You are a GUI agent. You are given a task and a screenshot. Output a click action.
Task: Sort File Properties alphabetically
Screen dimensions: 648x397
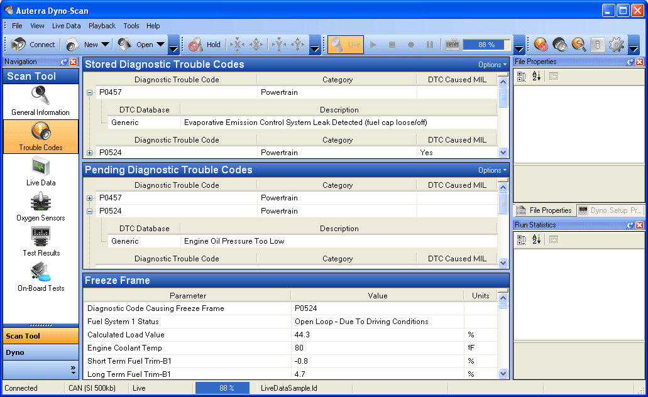coord(536,77)
